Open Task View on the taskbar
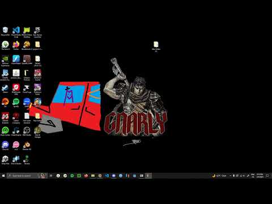Image resolution: width=272 pixels, height=204 pixels. [x=51, y=176]
